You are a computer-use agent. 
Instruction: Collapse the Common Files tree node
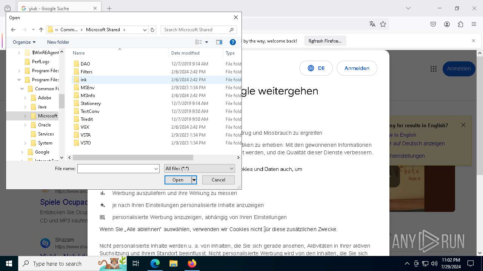(22, 89)
